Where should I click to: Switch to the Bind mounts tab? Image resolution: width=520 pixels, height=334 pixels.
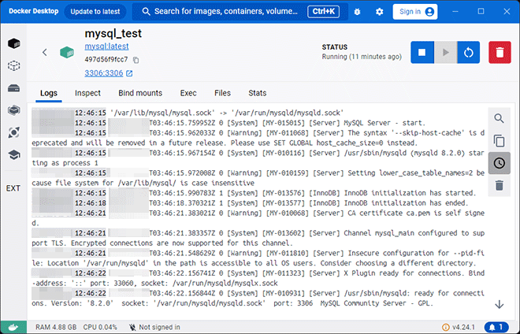pyautogui.click(x=140, y=93)
